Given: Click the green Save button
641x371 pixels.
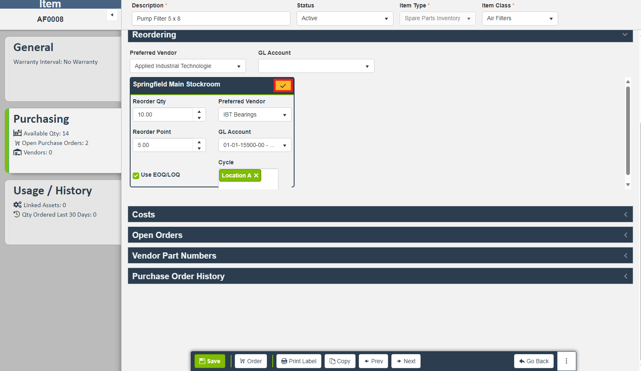Looking at the screenshot, I should [x=210, y=361].
